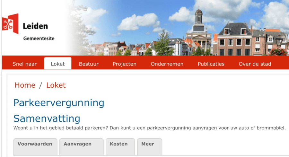The height and width of the screenshot is (157, 289).
Task: Switch to the Voorwaarden tab
Action: (35, 144)
